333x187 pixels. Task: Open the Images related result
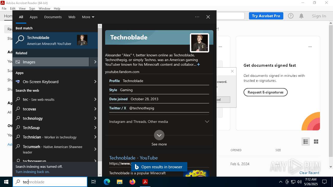click(51, 62)
